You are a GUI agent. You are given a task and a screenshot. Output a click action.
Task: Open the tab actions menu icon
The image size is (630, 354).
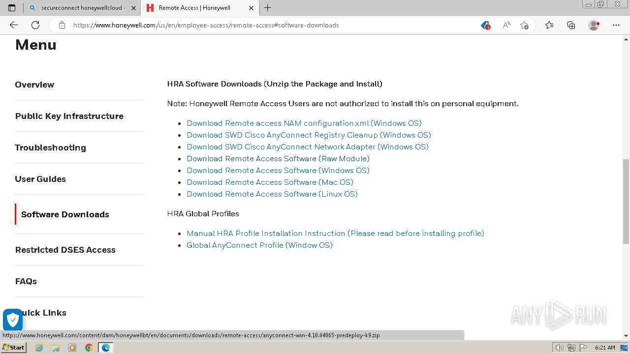[12, 8]
